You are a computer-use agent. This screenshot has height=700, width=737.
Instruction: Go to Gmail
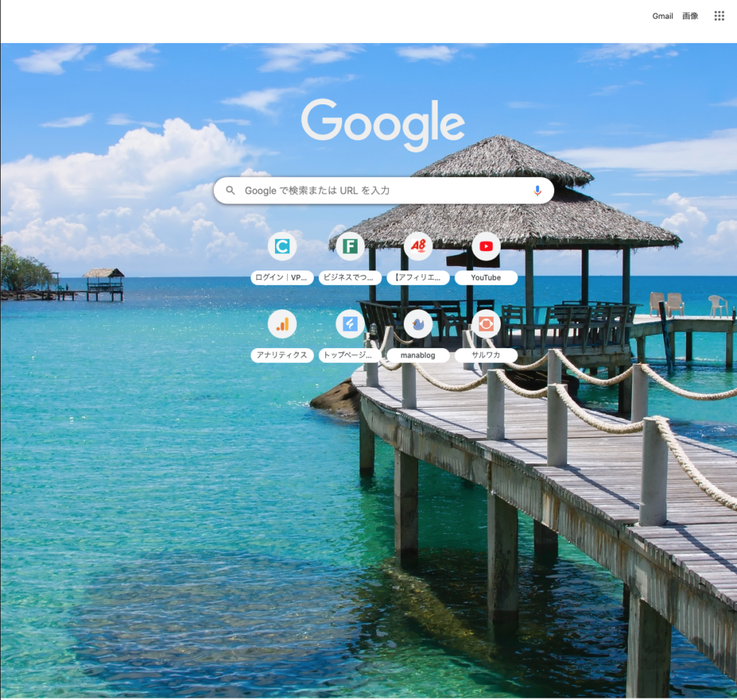click(662, 16)
